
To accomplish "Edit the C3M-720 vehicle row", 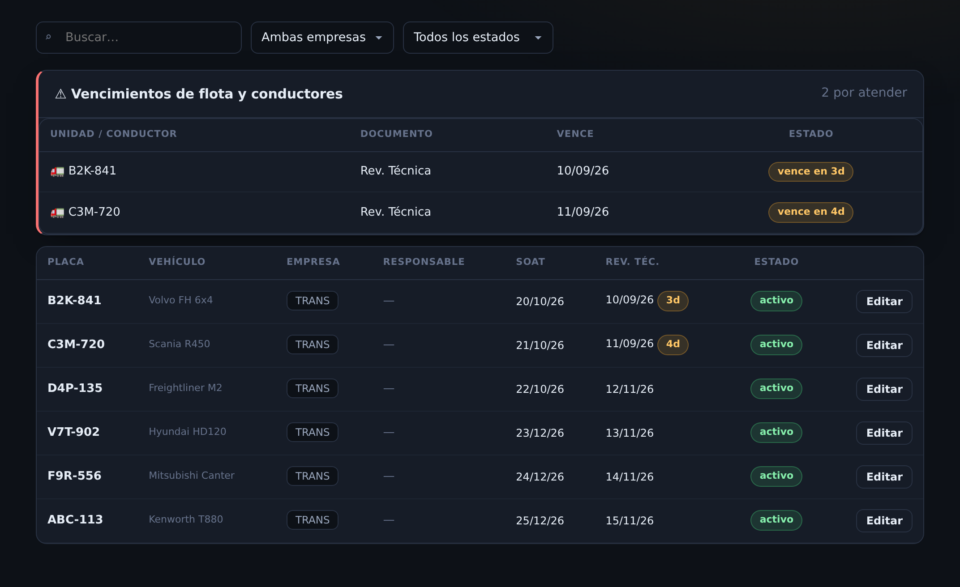I will click(884, 345).
